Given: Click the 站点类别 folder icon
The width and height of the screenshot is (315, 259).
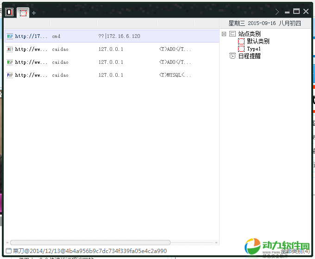Looking at the screenshot, I should [x=233, y=34].
